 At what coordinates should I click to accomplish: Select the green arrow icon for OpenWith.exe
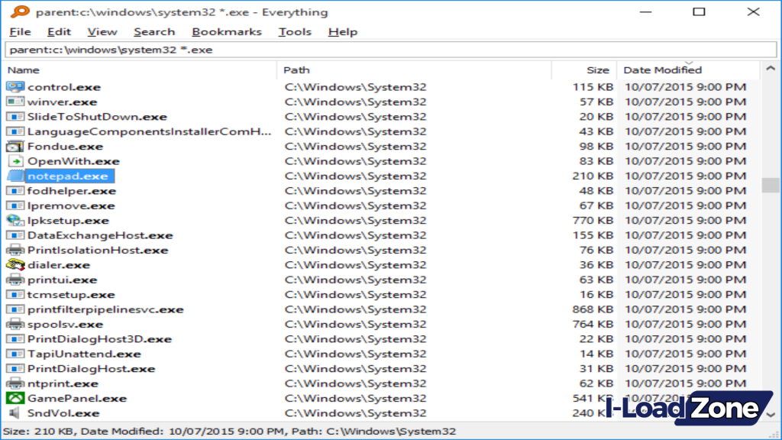tap(17, 160)
